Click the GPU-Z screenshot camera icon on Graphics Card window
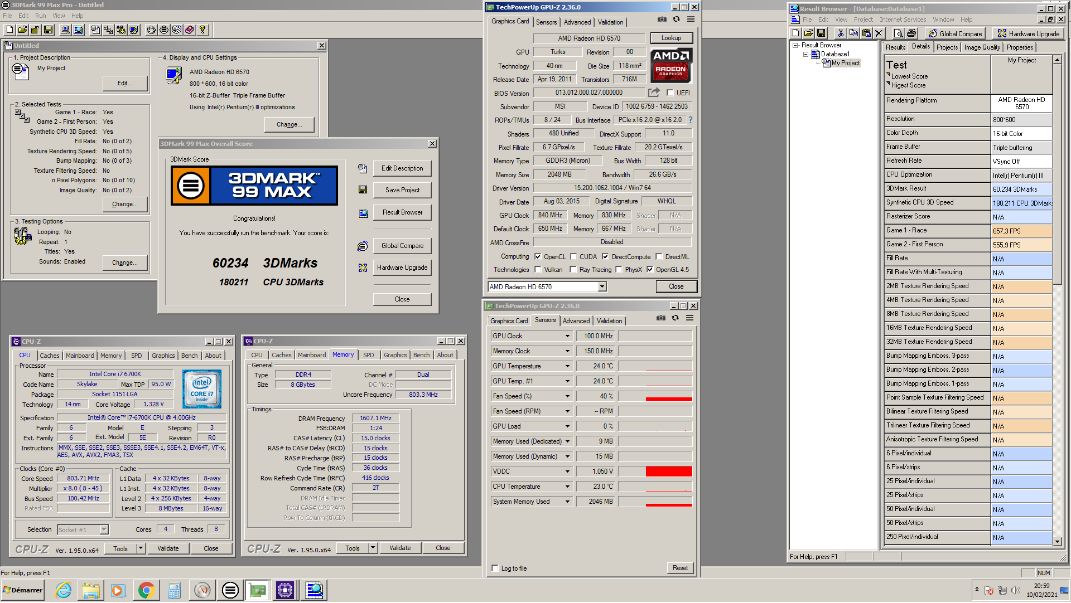Image resolution: width=1071 pixels, height=603 pixels. [662, 19]
